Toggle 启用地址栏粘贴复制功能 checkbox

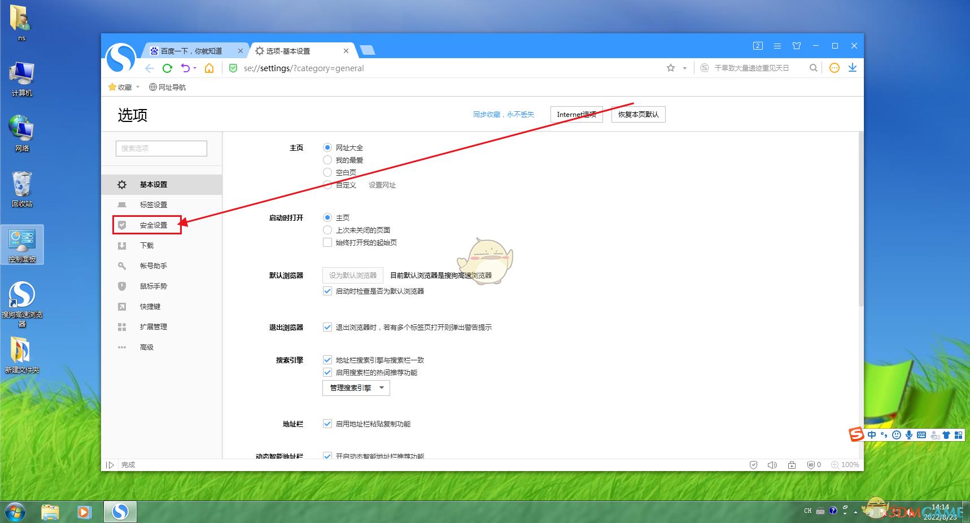click(327, 424)
